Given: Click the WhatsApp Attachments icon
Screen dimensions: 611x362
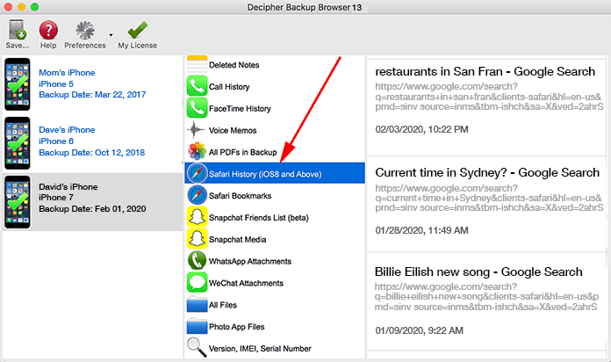Looking at the screenshot, I should [x=198, y=261].
